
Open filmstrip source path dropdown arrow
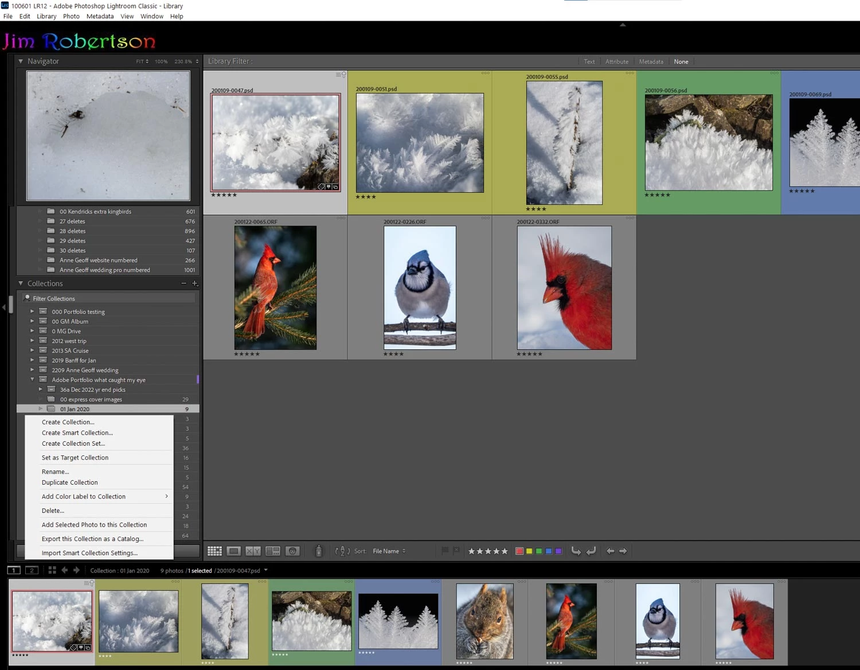tap(265, 570)
